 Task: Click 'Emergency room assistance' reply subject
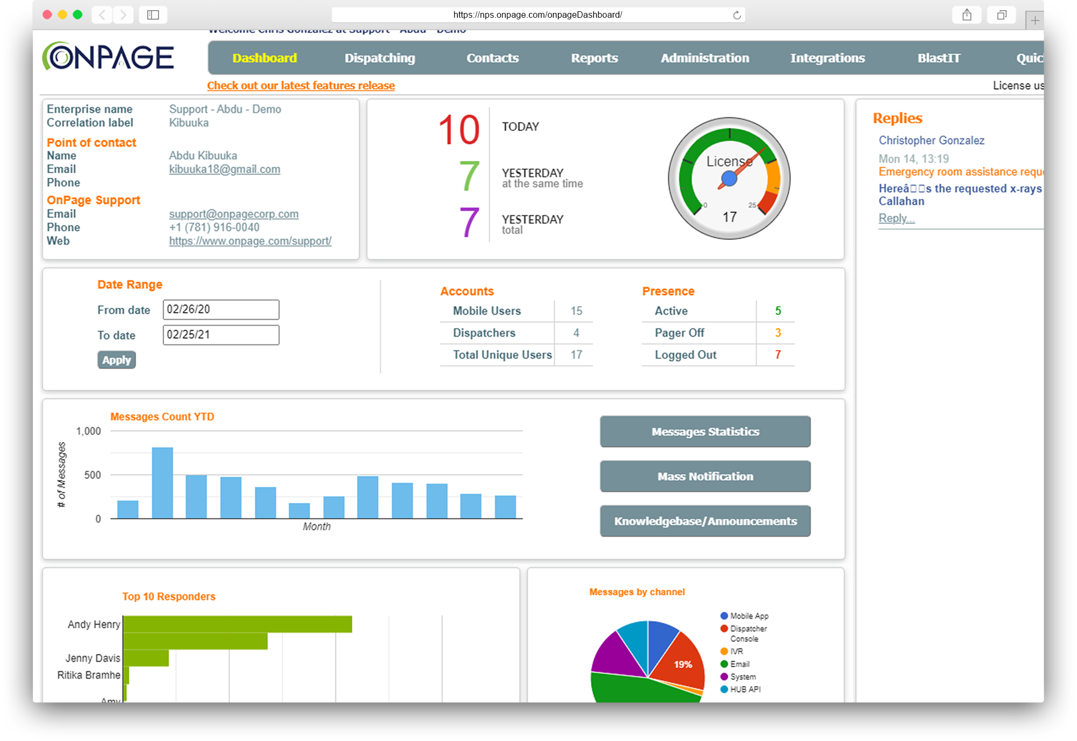[961, 172]
